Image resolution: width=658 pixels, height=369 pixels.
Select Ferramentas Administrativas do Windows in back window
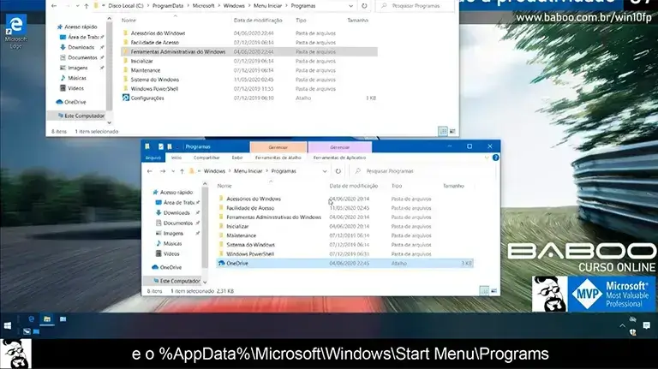tap(249, 51)
